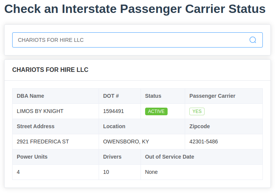Click the zipcode value 42301-5486
The width and height of the screenshot is (275, 194).
pos(203,142)
